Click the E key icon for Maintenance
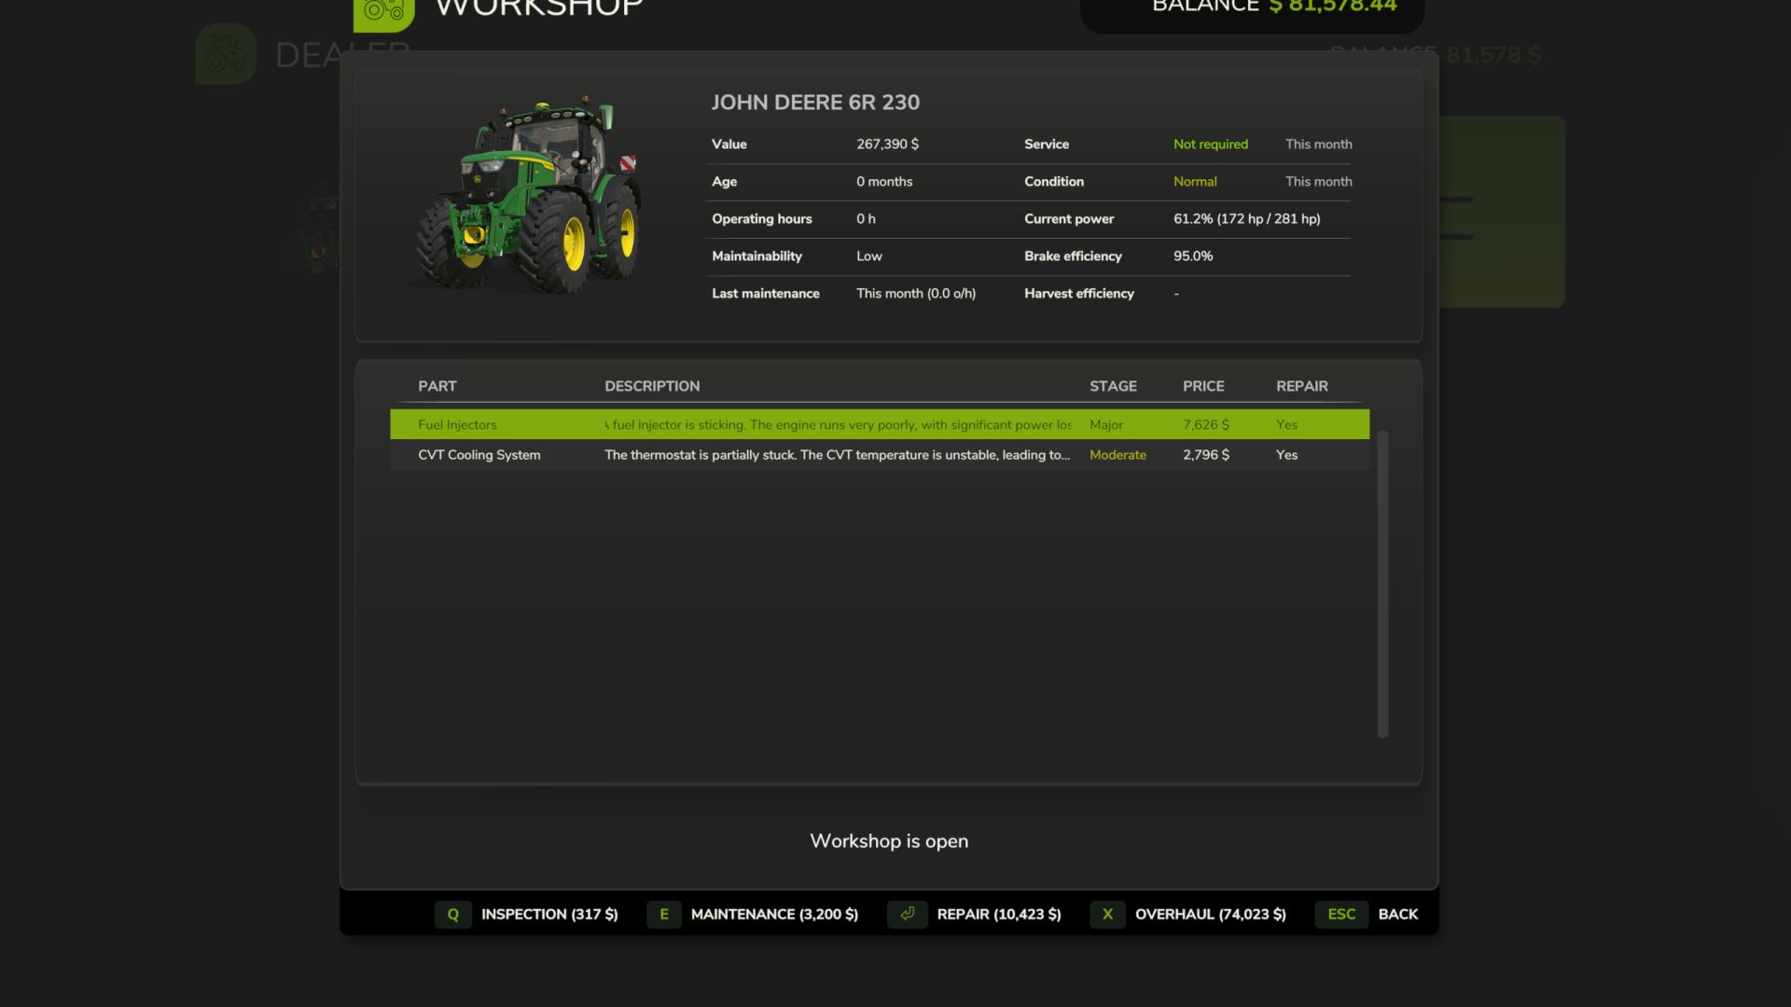Viewport: 1791px width, 1007px height. click(x=664, y=915)
